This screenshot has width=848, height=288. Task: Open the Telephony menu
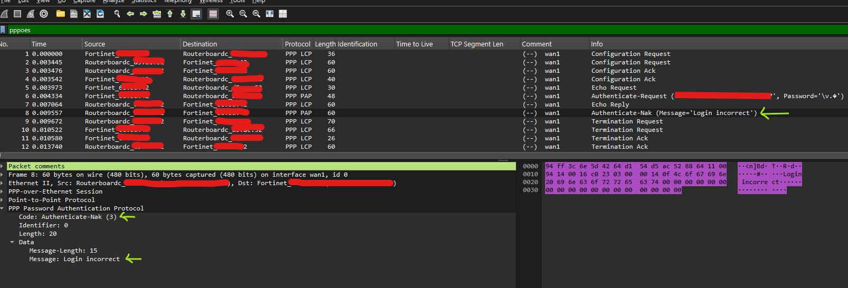click(178, 2)
